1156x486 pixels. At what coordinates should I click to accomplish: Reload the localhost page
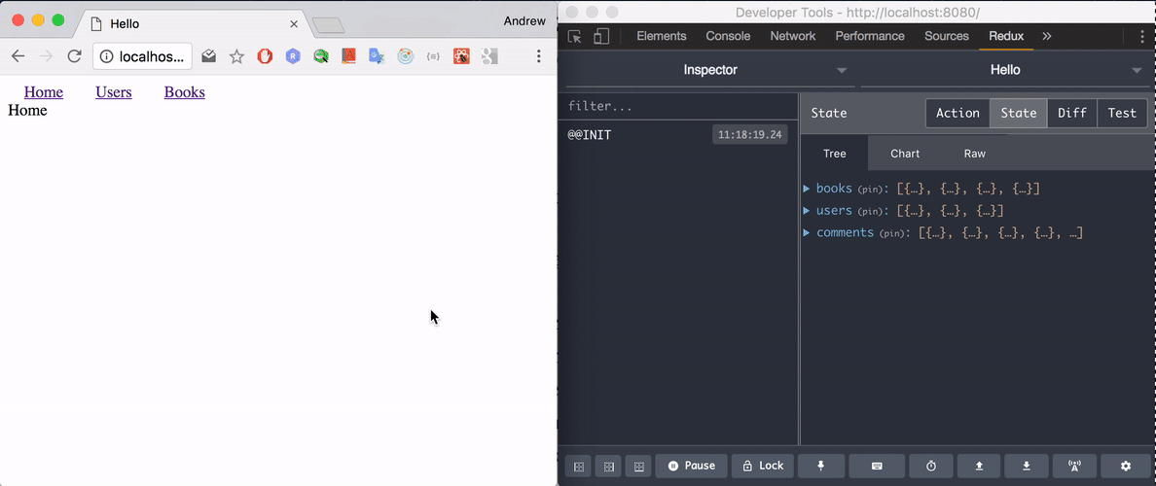click(x=74, y=56)
